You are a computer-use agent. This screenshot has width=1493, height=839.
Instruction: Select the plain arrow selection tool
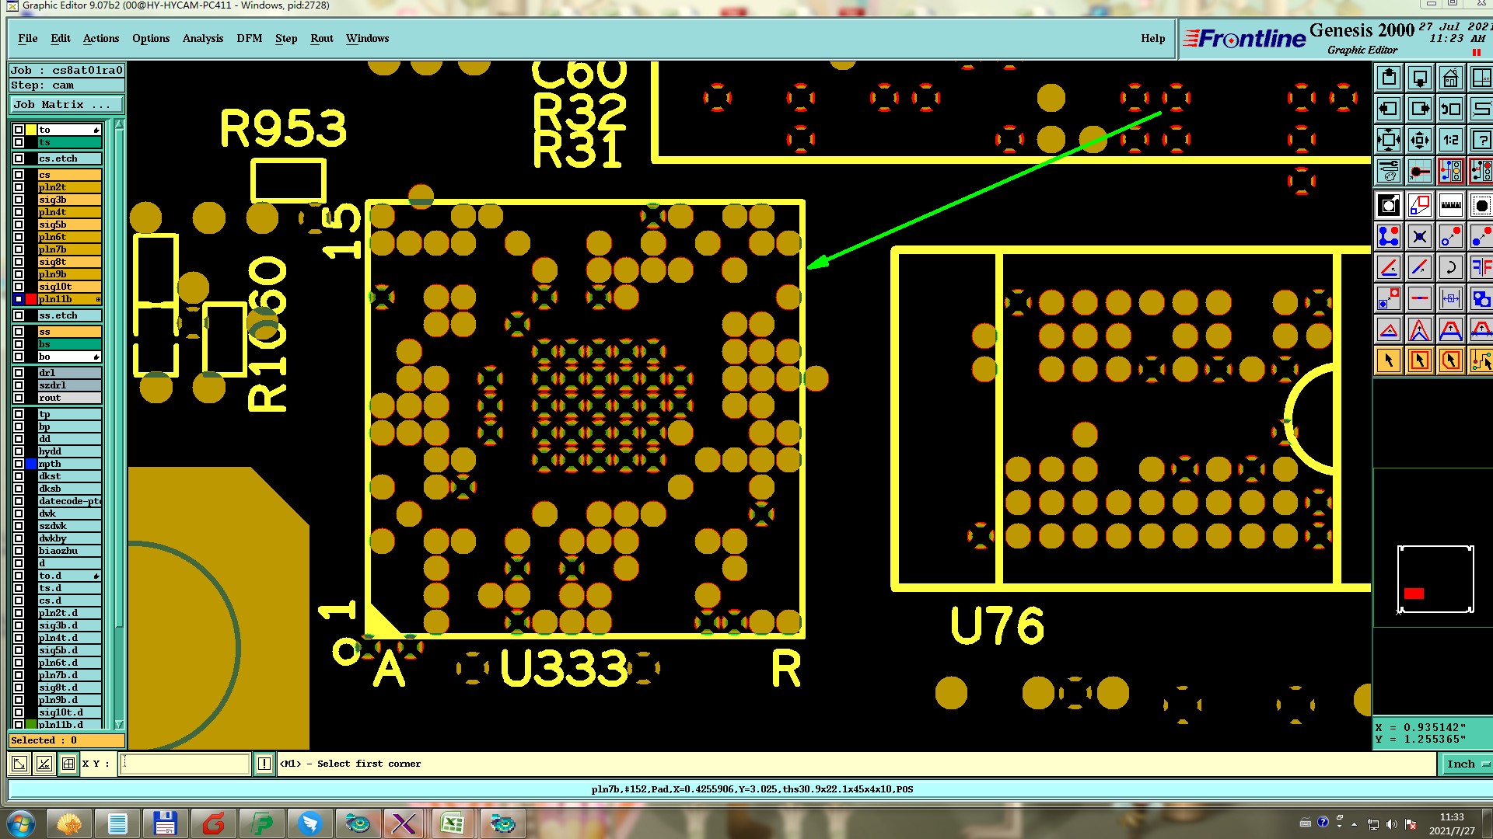[1389, 360]
